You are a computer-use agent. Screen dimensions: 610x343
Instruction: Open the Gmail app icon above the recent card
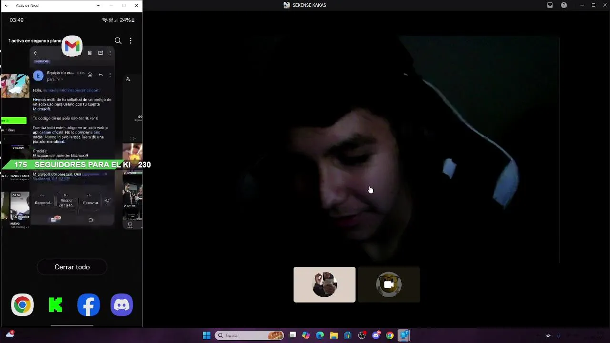pos(72,46)
